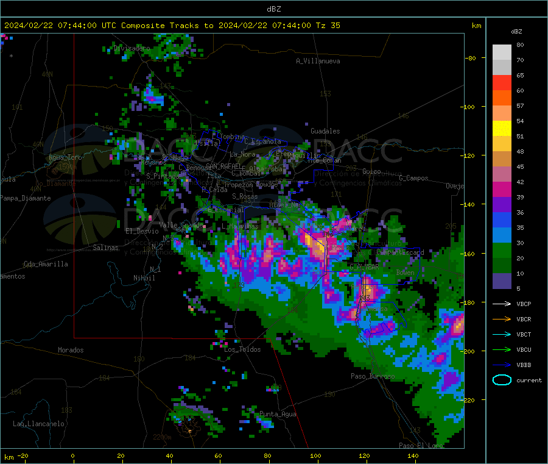
Task: Click the 'VBBB' legend label
Action: [x=524, y=365]
